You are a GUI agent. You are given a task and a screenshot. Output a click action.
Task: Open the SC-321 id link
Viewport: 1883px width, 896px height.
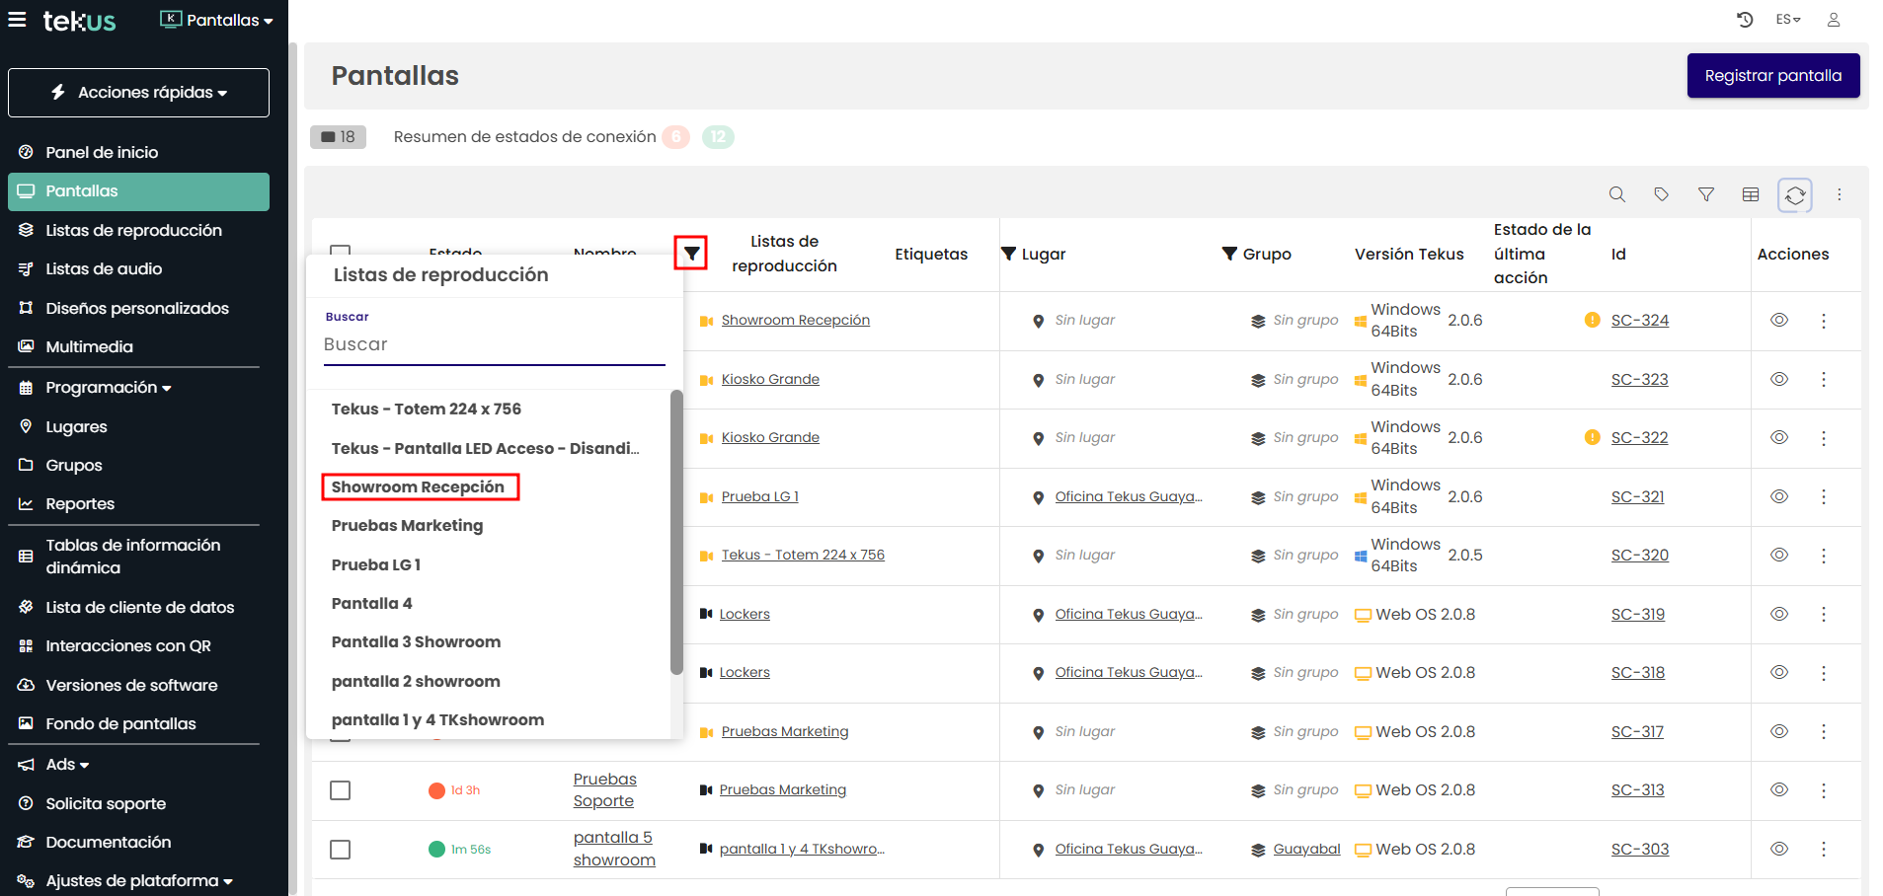[1637, 496]
